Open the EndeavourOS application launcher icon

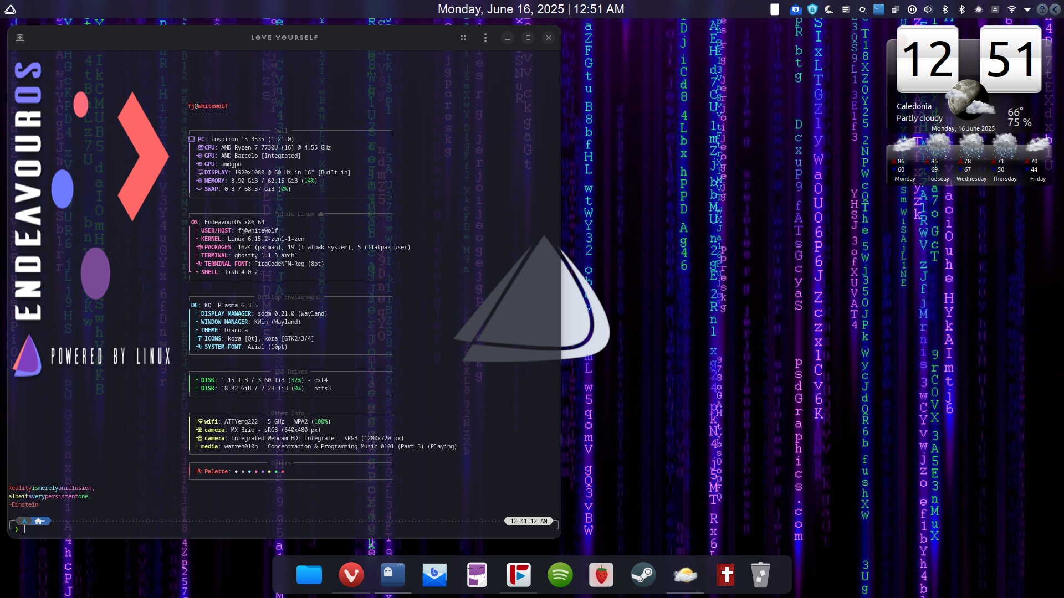[x=10, y=9]
